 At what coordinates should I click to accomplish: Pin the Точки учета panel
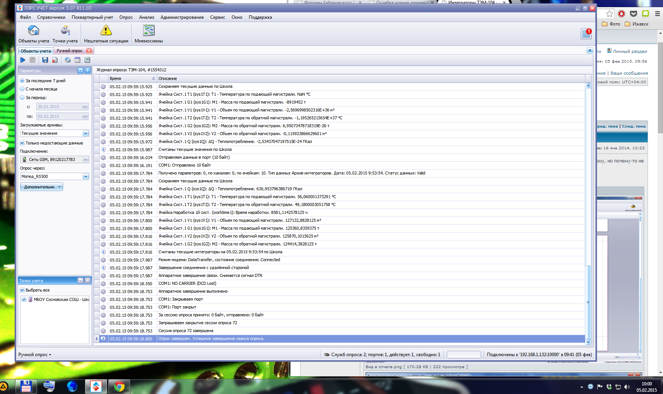87,281
